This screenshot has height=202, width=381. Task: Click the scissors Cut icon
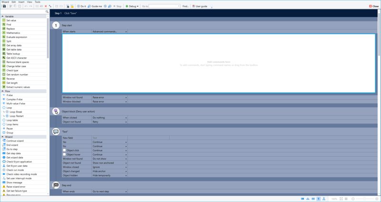click(10, 6)
